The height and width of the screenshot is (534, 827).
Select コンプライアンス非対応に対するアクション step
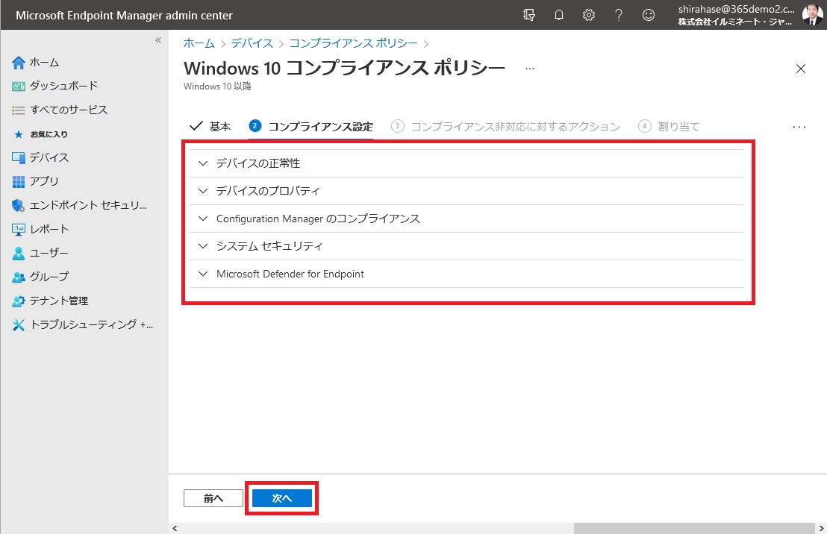tap(505, 127)
